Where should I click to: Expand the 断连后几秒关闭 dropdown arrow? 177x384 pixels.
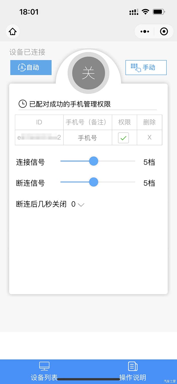(81, 204)
